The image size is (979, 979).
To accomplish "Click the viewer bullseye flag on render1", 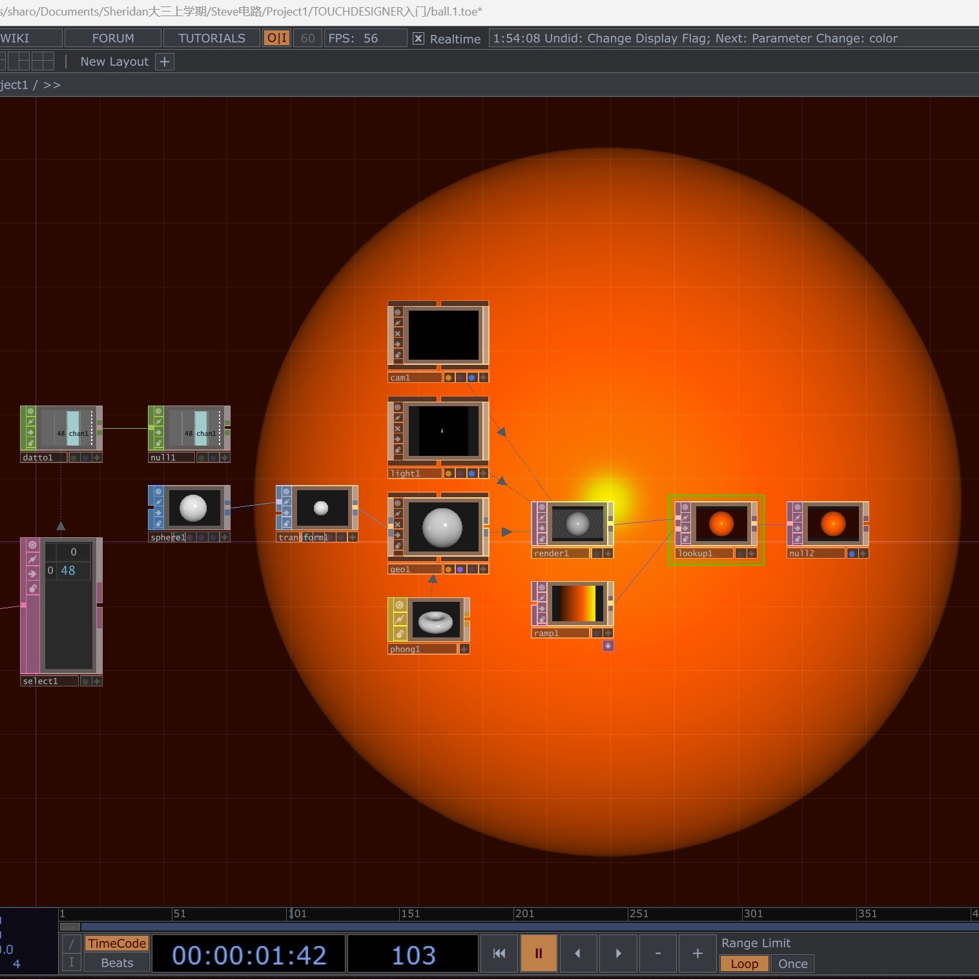I will click(x=542, y=508).
